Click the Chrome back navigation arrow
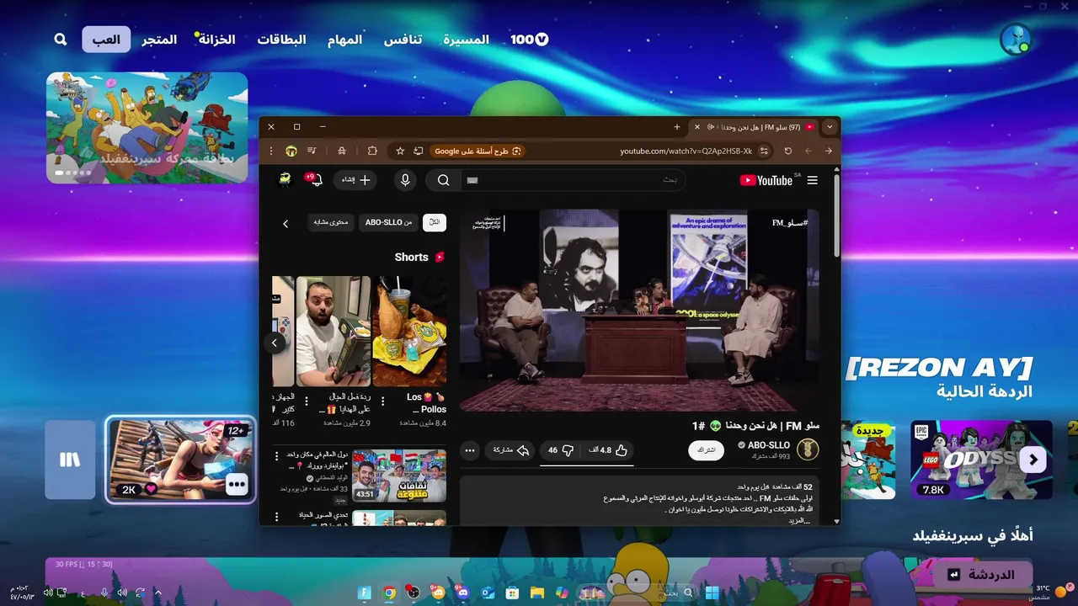 (x=808, y=151)
